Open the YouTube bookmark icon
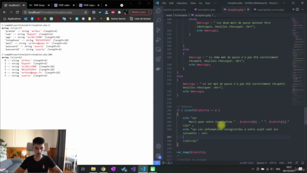Viewport: 307px width, 173px height. [38, 19]
